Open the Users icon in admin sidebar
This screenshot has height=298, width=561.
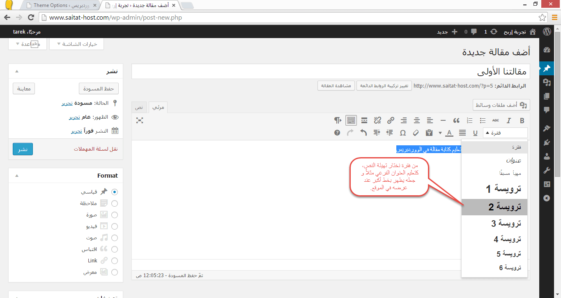pos(546,156)
